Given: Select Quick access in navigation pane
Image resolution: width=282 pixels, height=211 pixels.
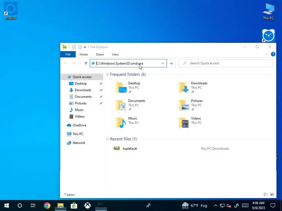Looking at the screenshot, I should coord(82,77).
